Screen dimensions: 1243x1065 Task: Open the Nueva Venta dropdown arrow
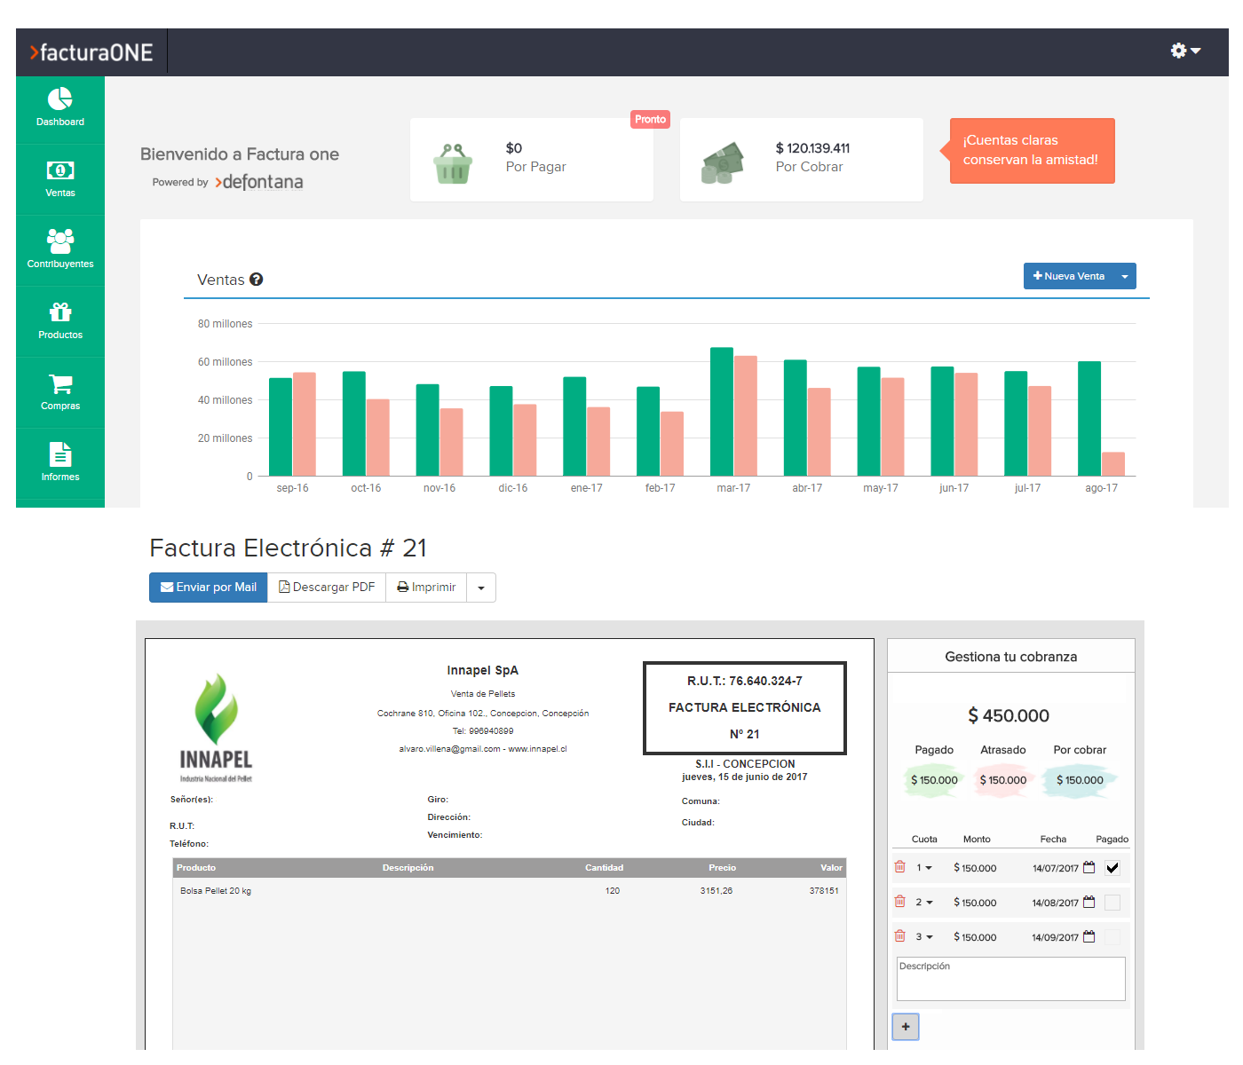1125,277
